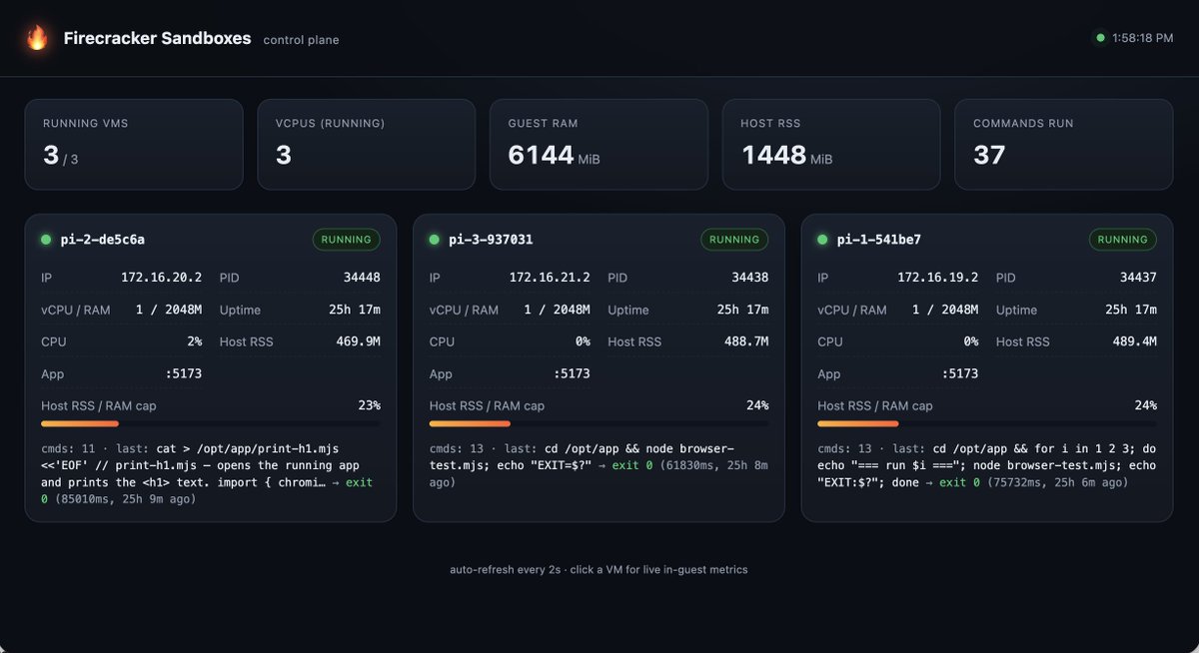Click App port :5173 on pi-3-937031
This screenshot has width=1199, height=653.
[572, 373]
